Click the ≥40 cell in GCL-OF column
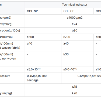This screenshot has width=101, height=99. click(78, 46)
